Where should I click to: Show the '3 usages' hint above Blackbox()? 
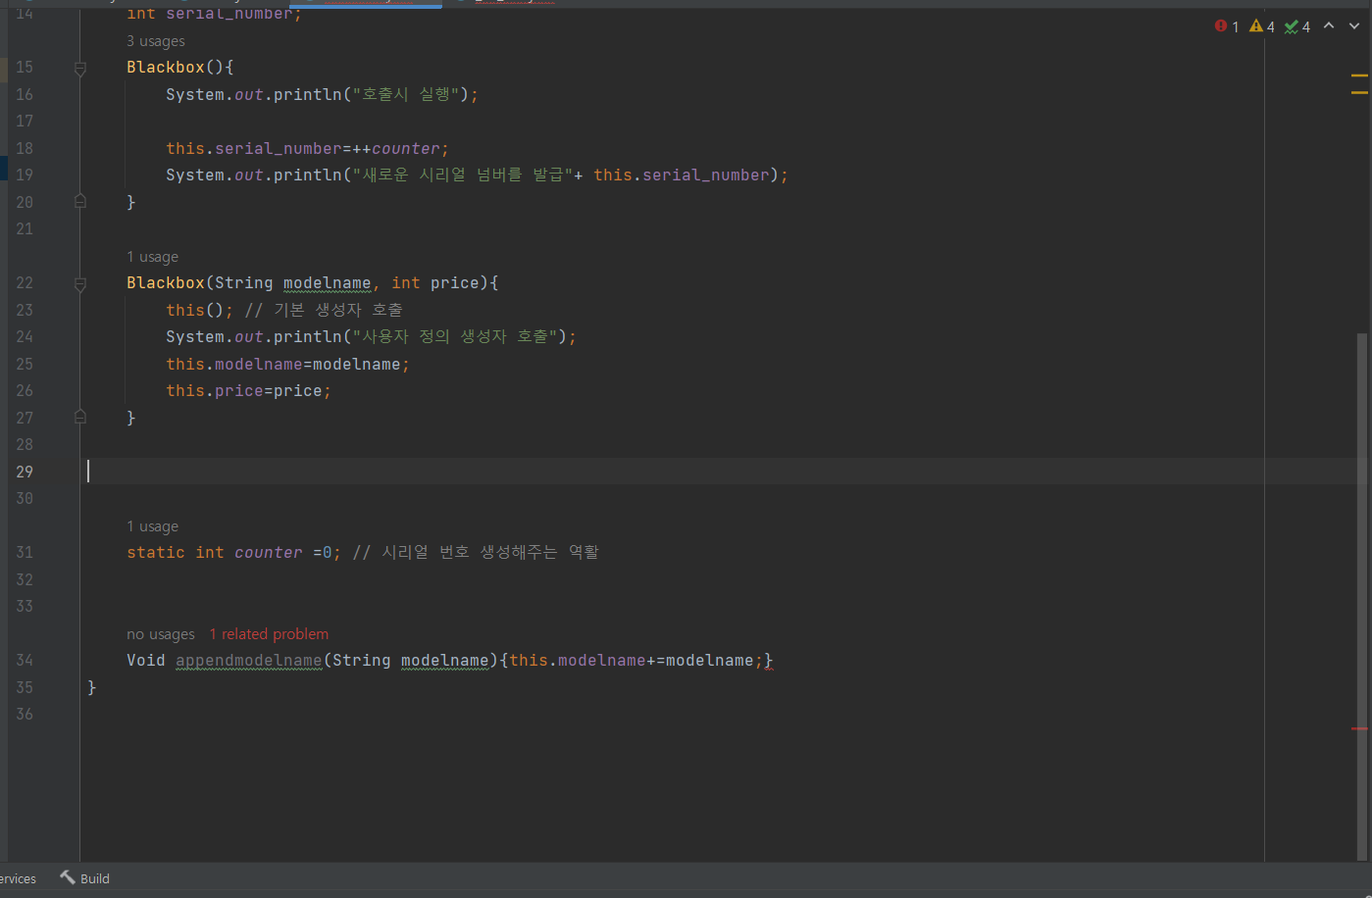(155, 41)
